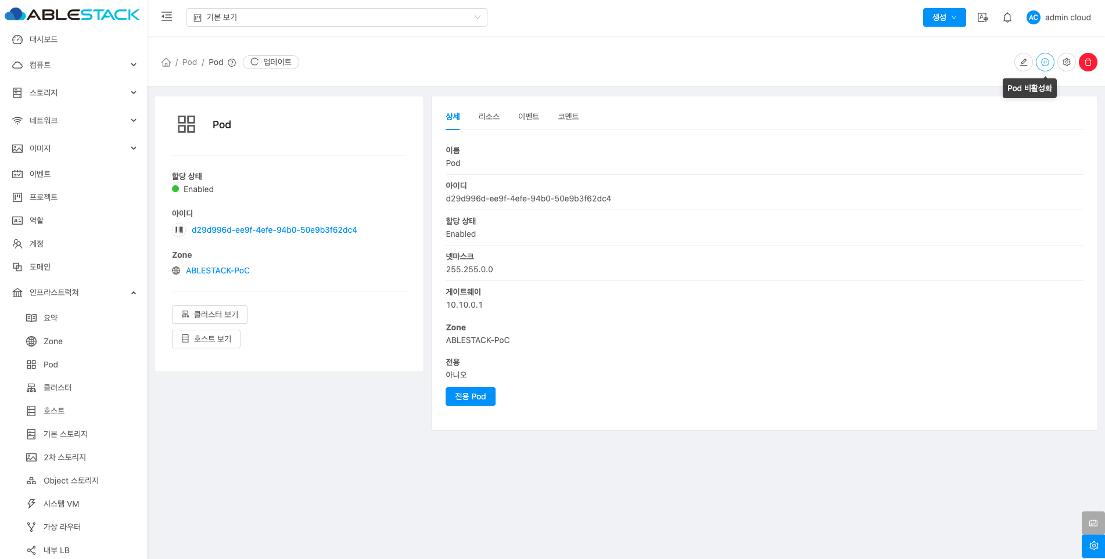
Task: Open the 기본 보기 view dropdown
Action: coord(336,17)
